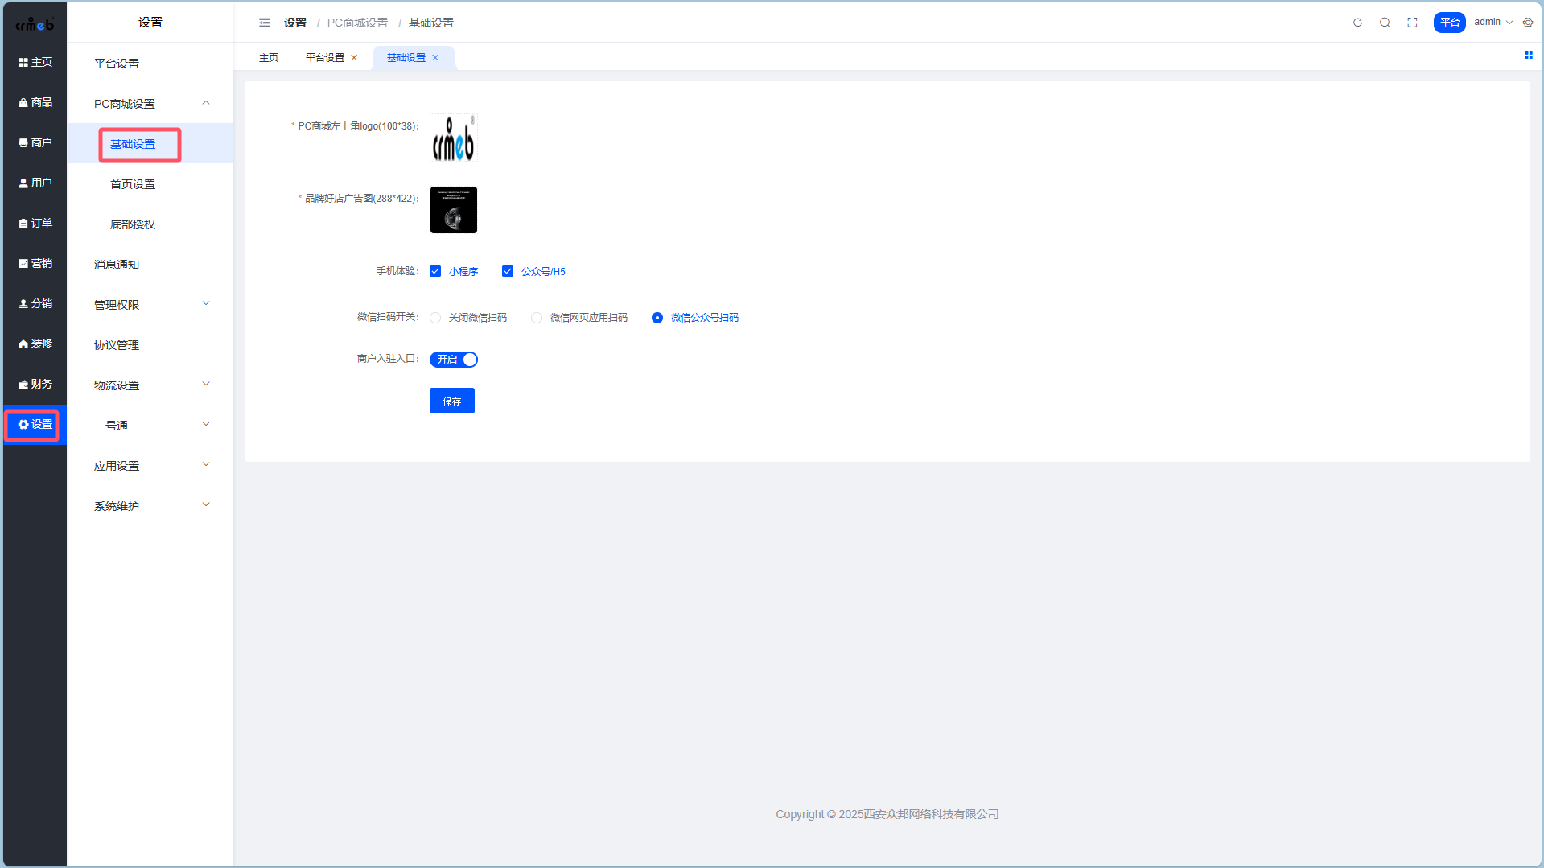Turn off the 商户入驻入口 switch
The height and width of the screenshot is (868, 1544).
coord(454,360)
